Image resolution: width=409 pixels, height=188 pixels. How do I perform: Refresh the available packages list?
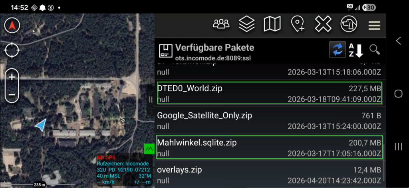tap(338, 49)
